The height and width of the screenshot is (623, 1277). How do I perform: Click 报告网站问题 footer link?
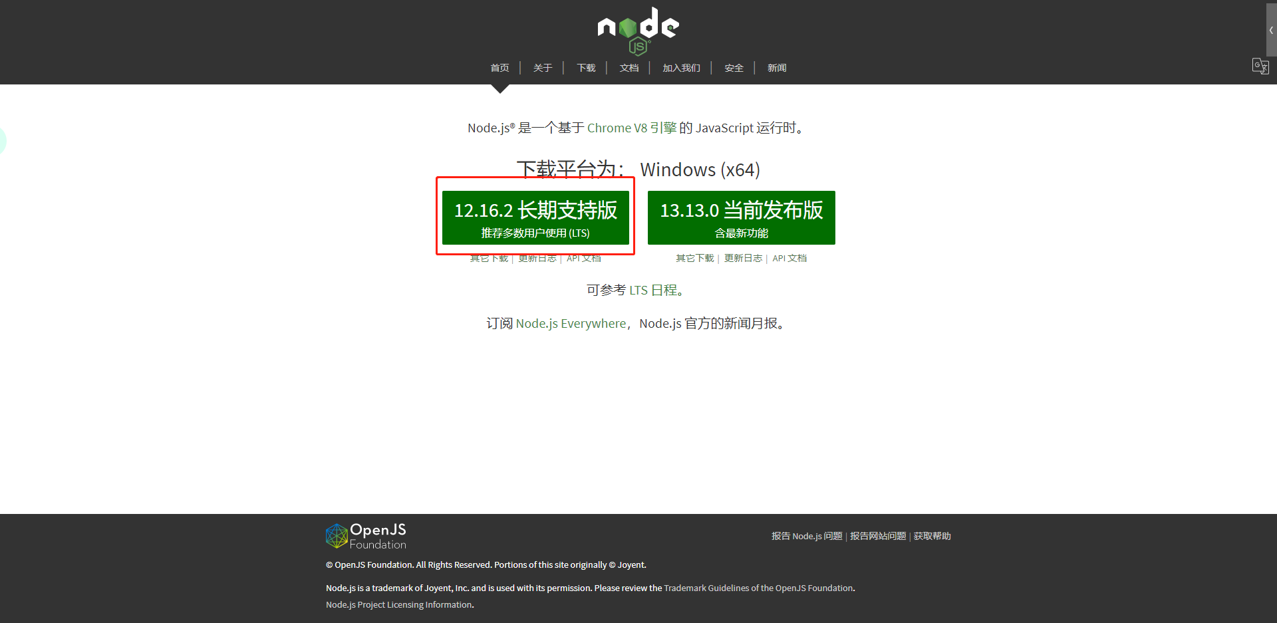coord(878,536)
